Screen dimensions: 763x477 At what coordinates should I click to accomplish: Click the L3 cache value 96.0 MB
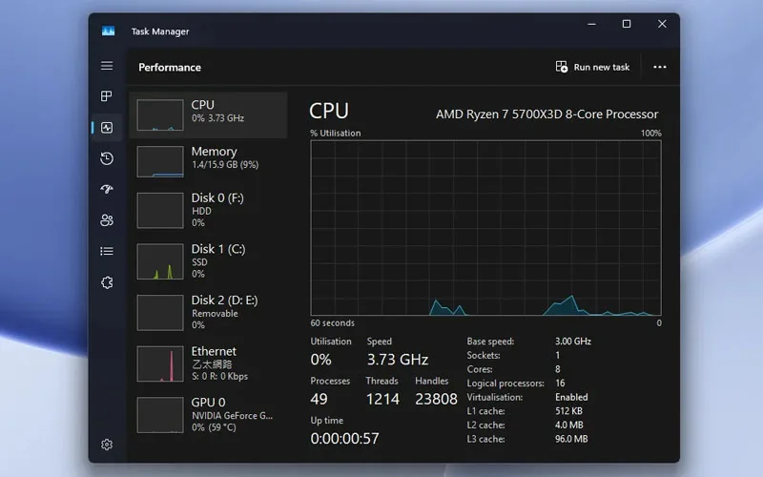pyautogui.click(x=571, y=439)
